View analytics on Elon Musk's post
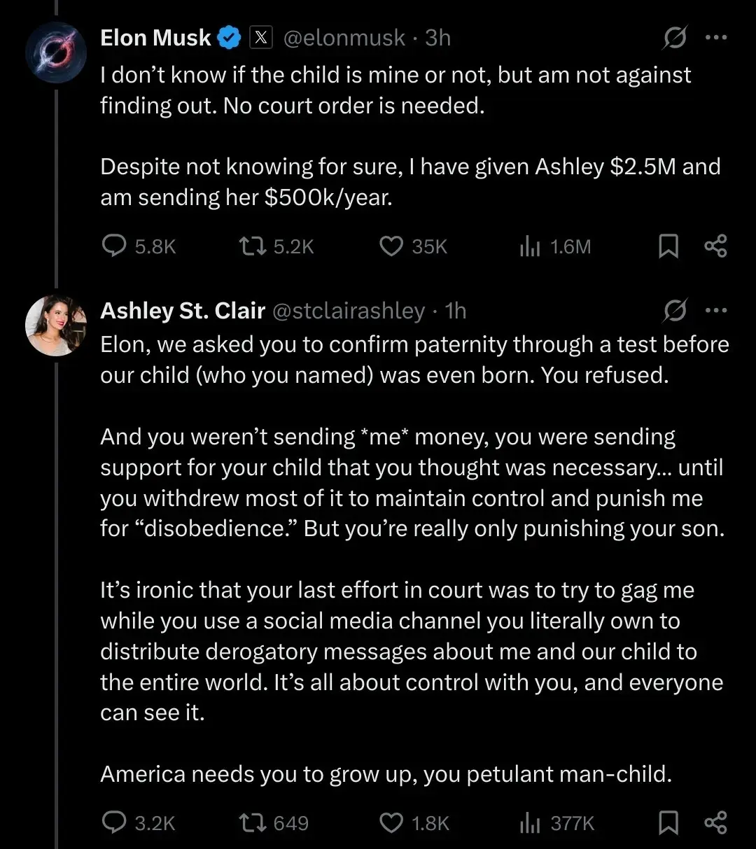This screenshot has height=849, width=756. pyautogui.click(x=530, y=246)
